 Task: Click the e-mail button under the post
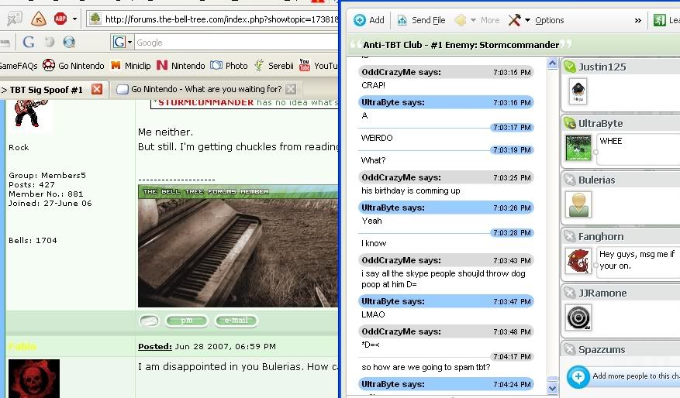pyautogui.click(x=236, y=321)
